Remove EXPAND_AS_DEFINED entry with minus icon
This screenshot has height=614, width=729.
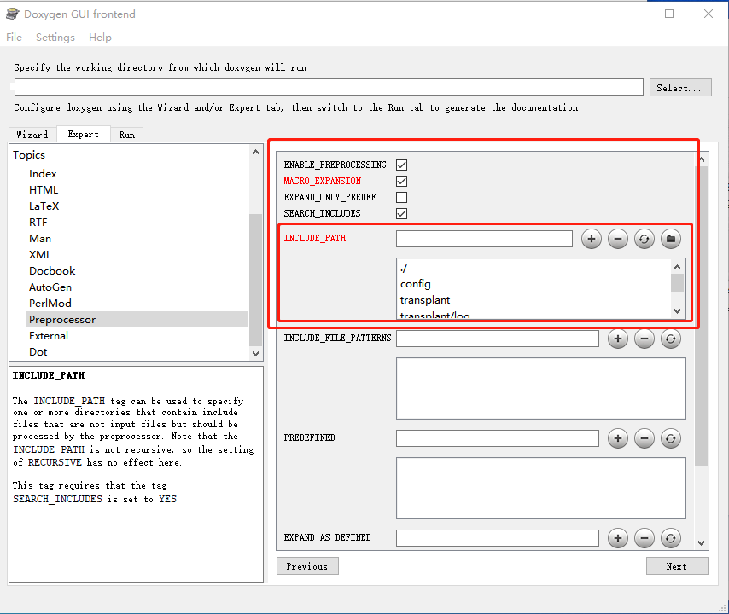(644, 538)
